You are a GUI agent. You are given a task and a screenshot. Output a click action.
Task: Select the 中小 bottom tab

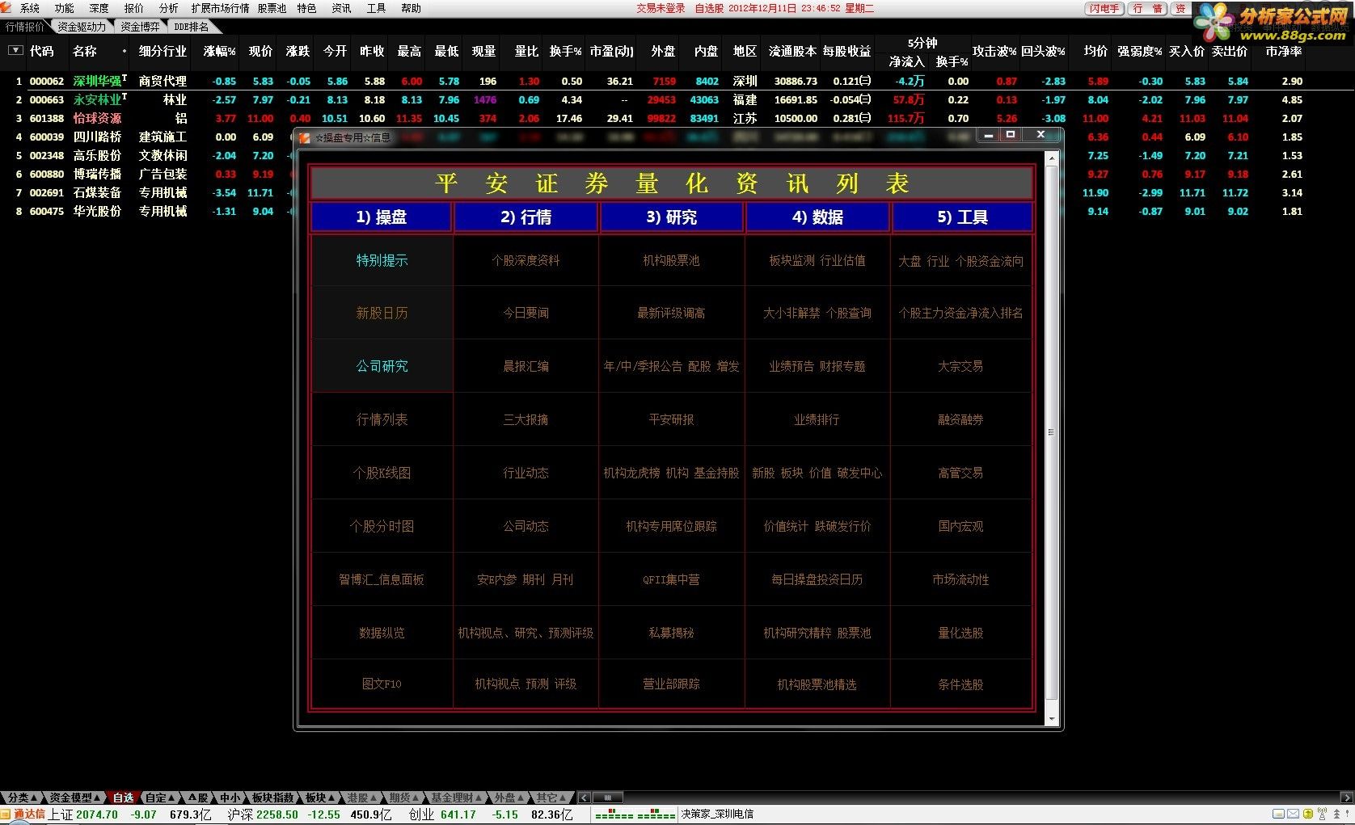pyautogui.click(x=230, y=798)
